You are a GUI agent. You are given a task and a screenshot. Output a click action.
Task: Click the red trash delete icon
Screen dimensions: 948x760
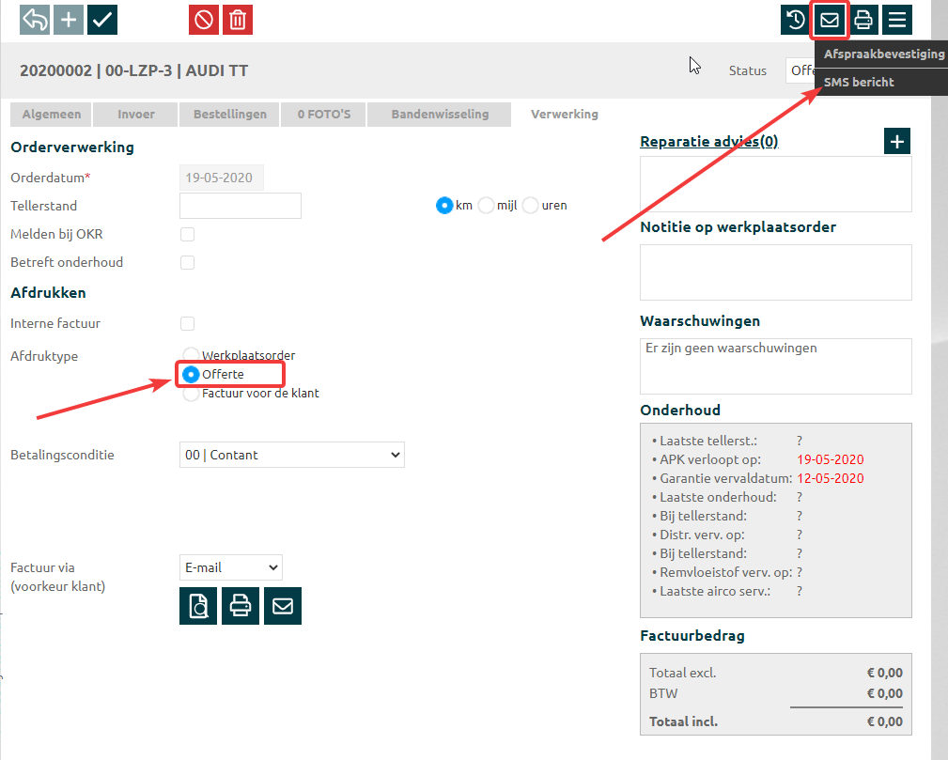tap(238, 20)
